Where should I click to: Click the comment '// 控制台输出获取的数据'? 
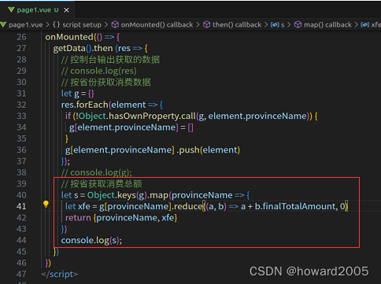[x=110, y=60]
